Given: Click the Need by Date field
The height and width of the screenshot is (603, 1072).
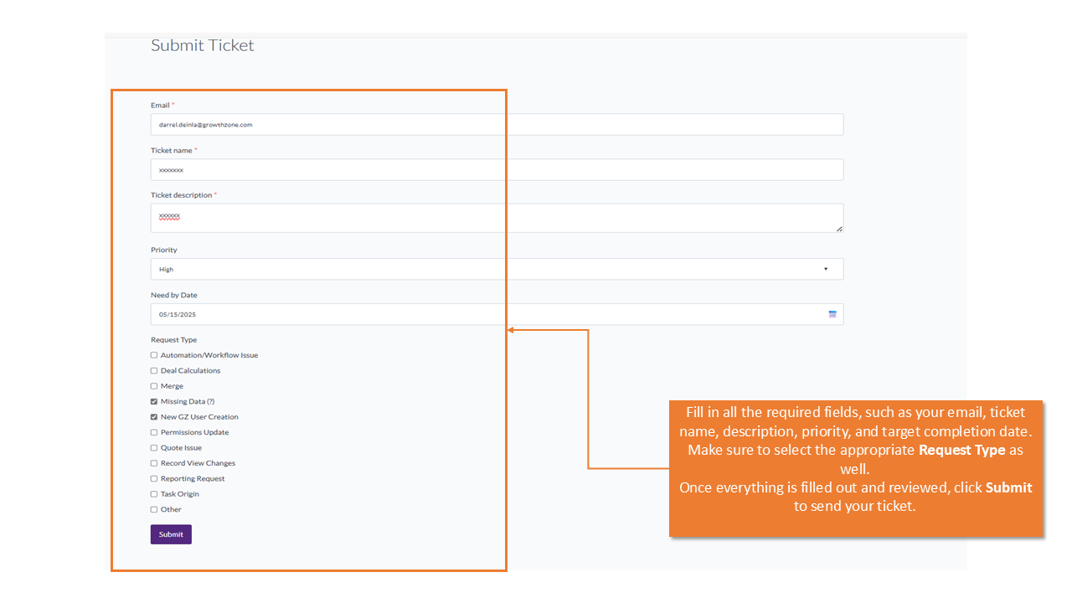Looking at the screenshot, I should click(x=497, y=314).
